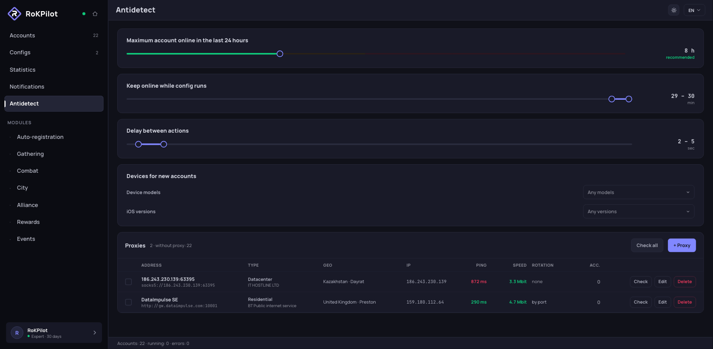Open the EN language dropdown

click(694, 10)
